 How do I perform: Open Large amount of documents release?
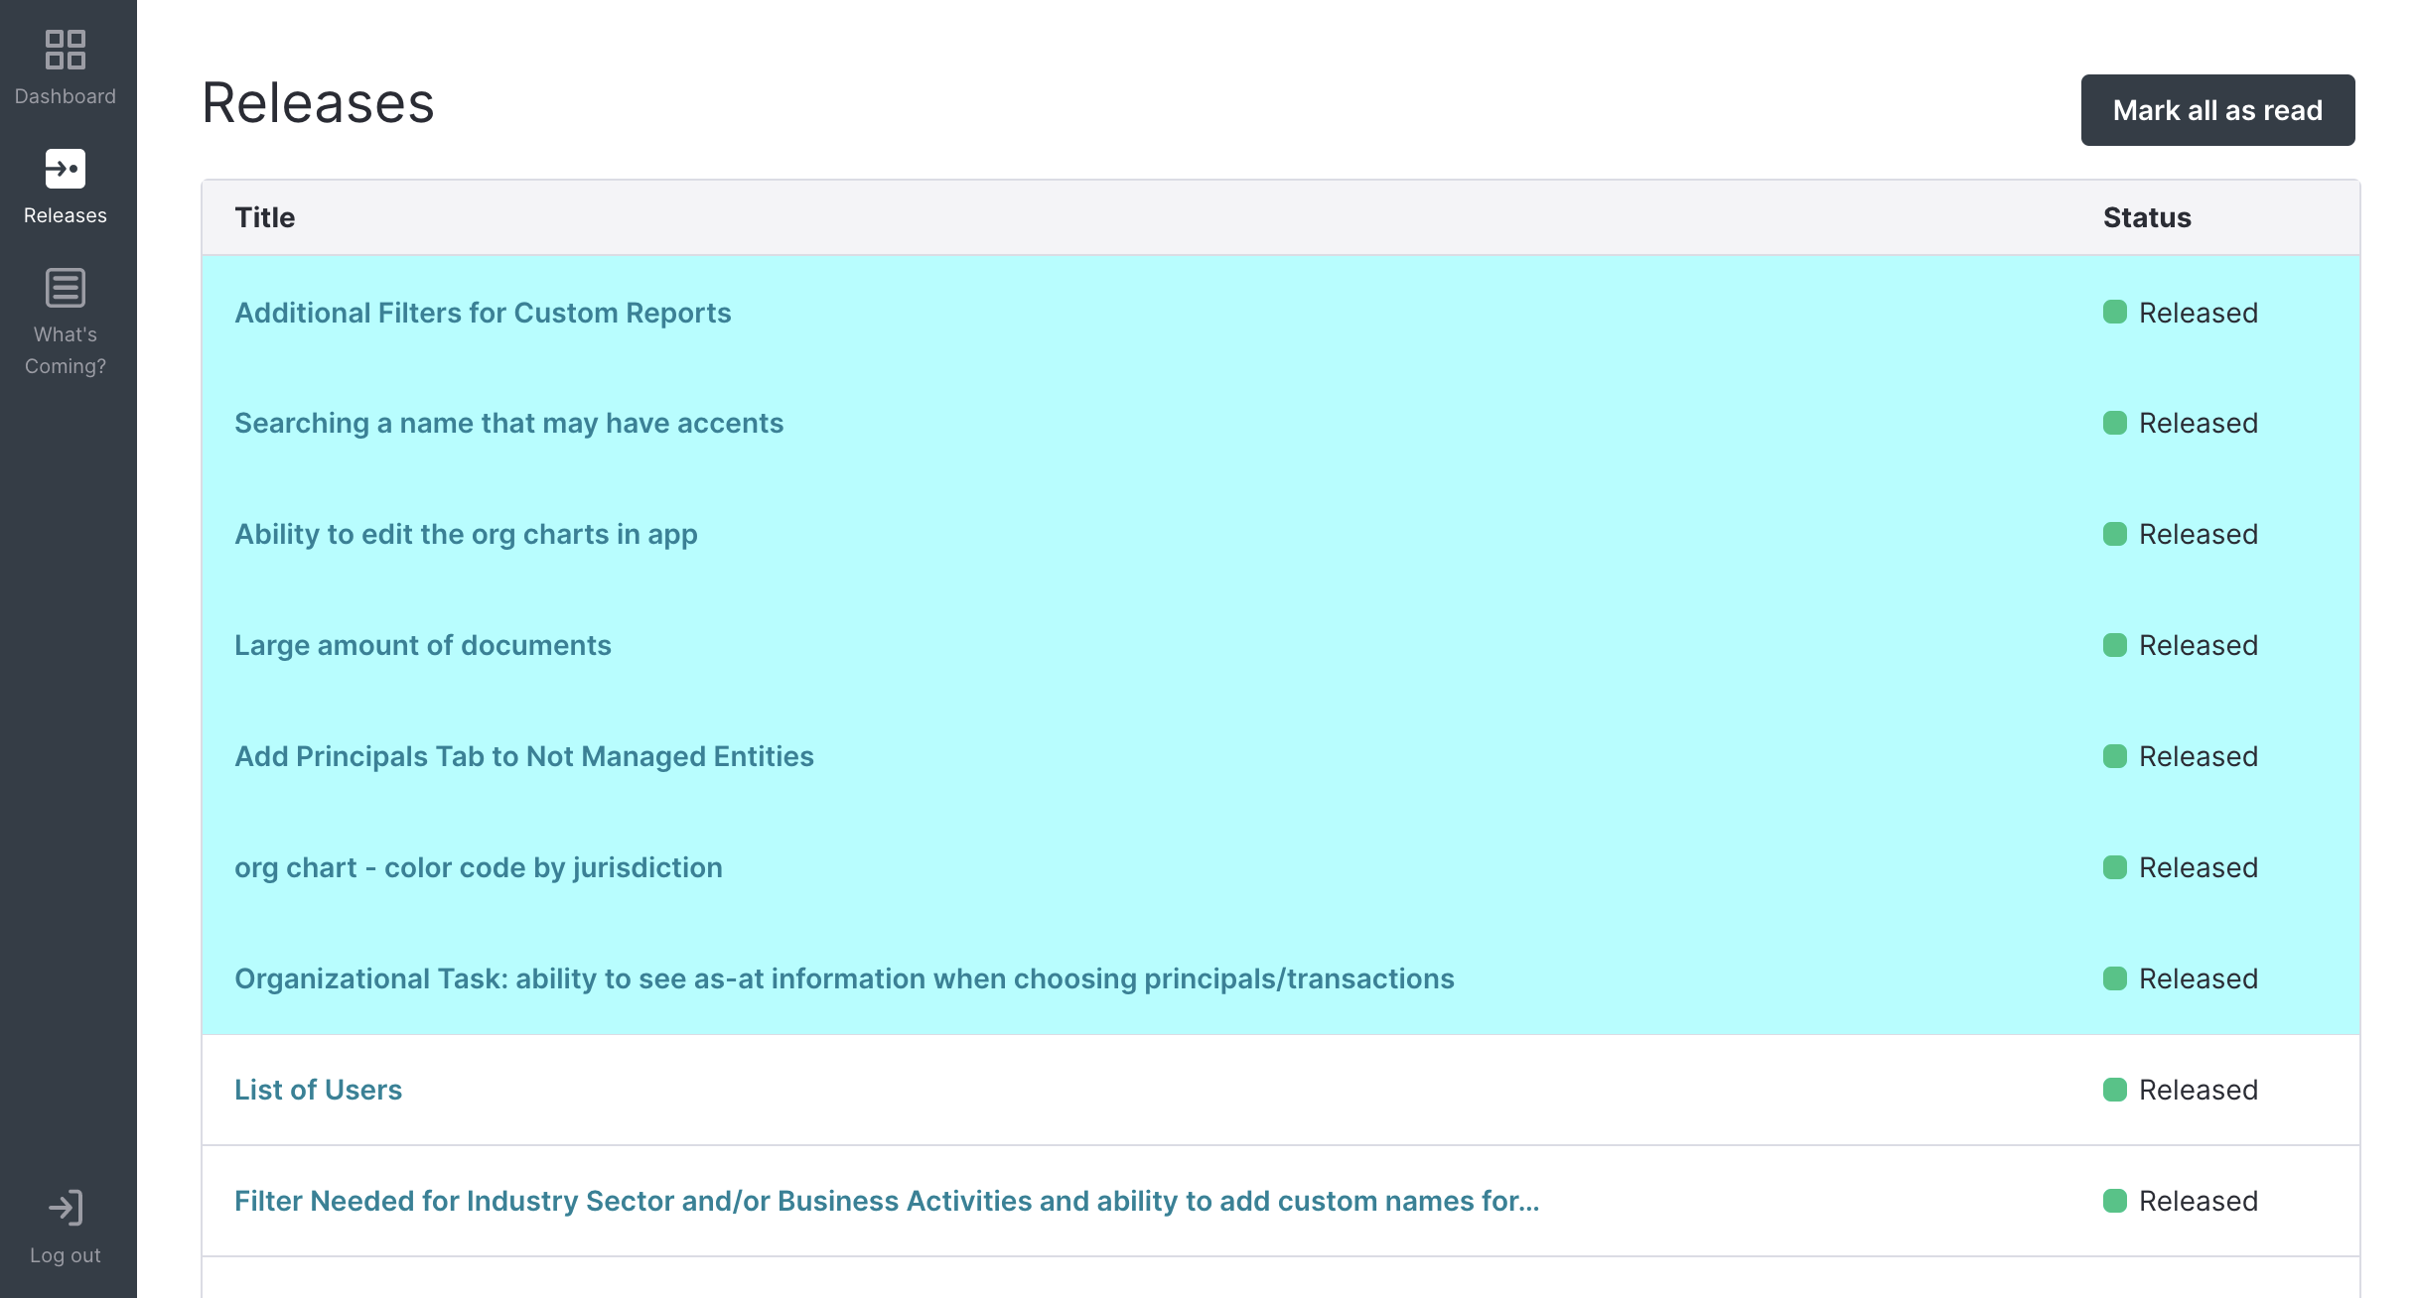click(x=422, y=645)
